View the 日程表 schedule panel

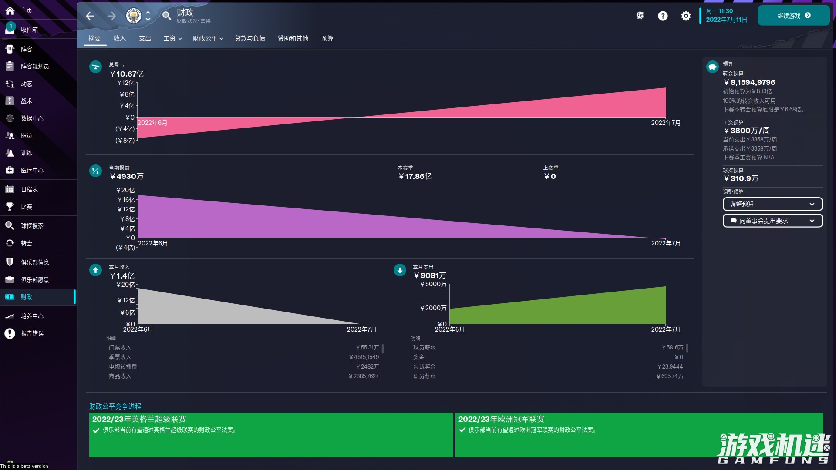(29, 189)
